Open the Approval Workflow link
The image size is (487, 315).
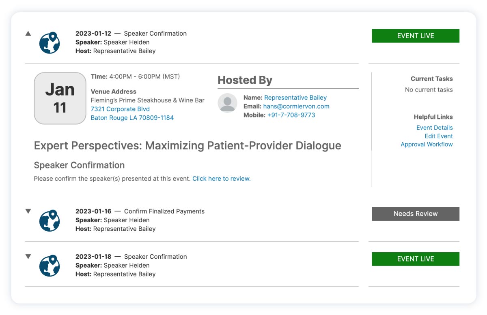(x=427, y=144)
